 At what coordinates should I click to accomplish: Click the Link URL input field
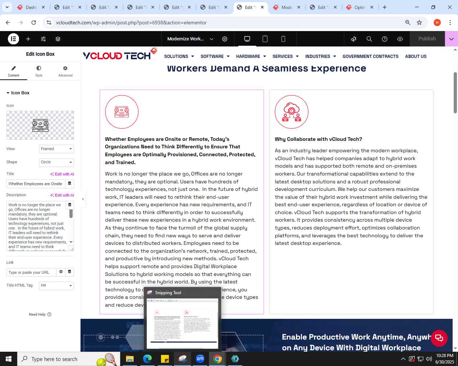[x=31, y=272]
